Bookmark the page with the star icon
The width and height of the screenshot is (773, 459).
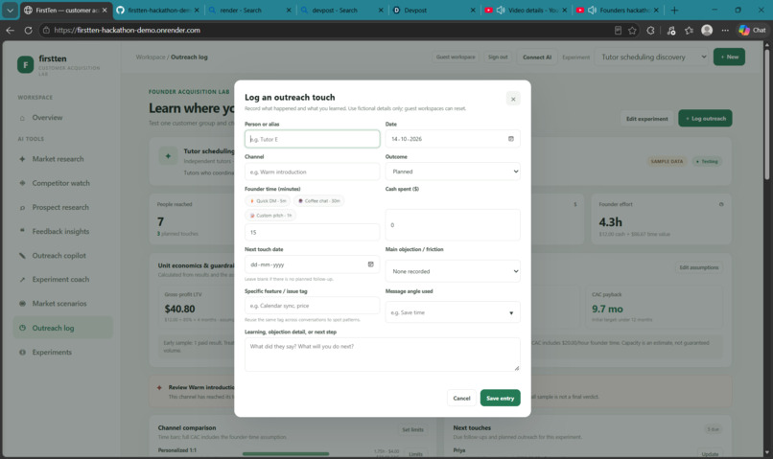(633, 30)
